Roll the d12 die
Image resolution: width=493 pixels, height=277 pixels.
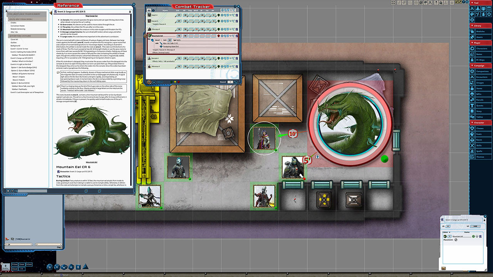tap(57, 267)
